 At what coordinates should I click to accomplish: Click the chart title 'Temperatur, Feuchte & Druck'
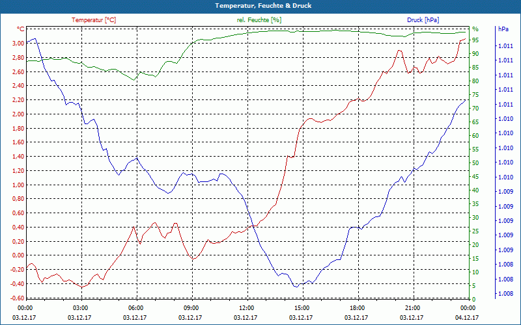coord(263,6)
